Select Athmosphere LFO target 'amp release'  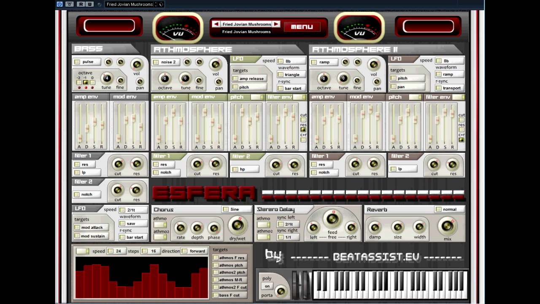point(250,79)
